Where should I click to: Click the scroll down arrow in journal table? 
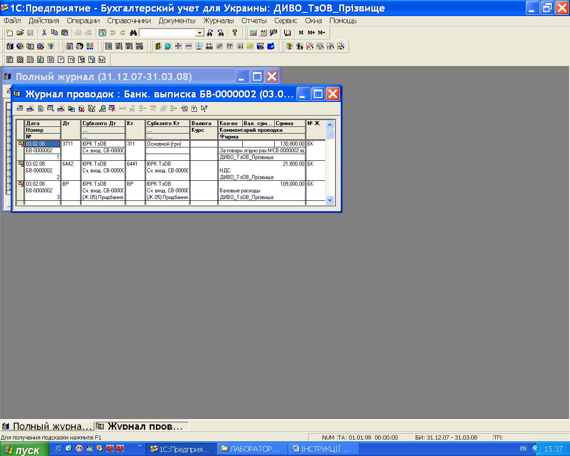[x=330, y=200]
